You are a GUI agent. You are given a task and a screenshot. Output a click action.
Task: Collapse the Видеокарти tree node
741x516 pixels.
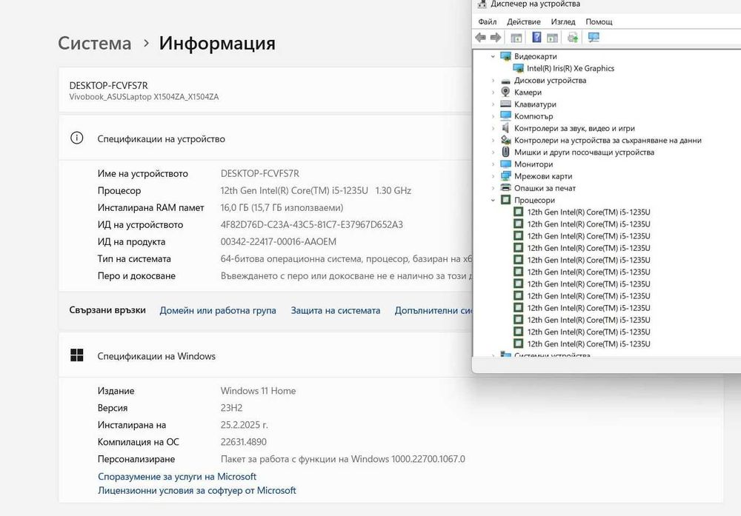point(493,56)
